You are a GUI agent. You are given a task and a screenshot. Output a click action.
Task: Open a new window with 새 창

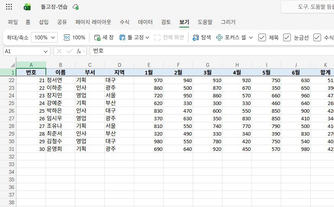104,38
